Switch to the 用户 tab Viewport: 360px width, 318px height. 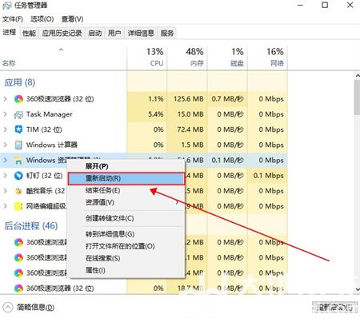pyautogui.click(x=114, y=33)
